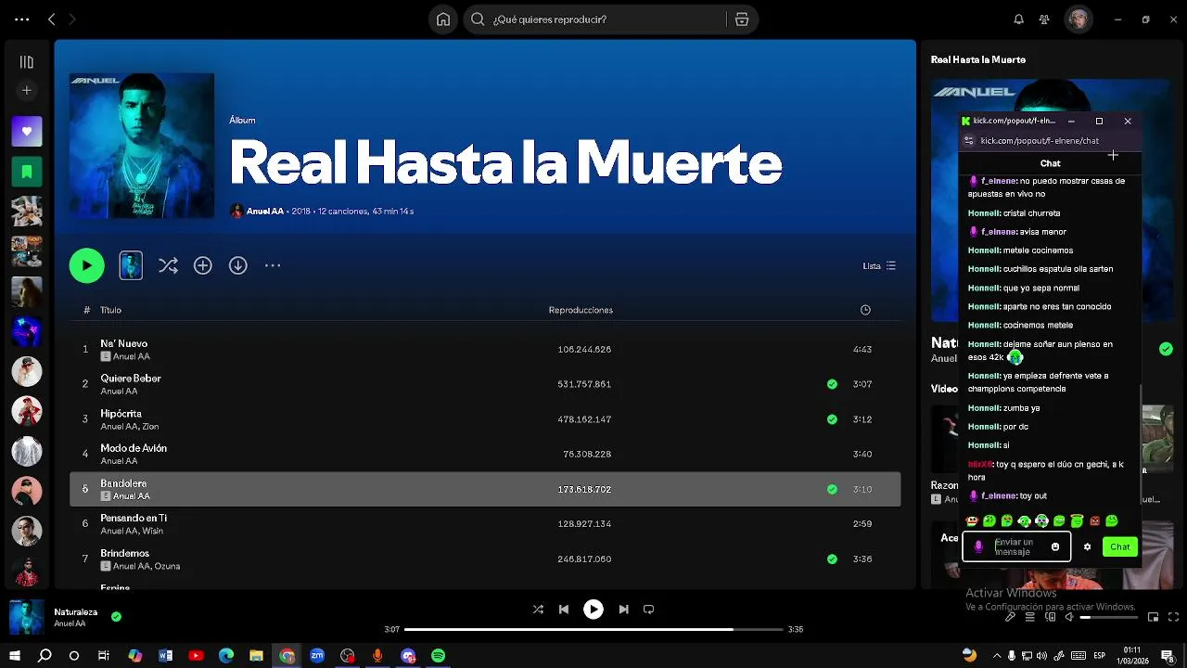
Task: Open Anuel AA artist link under album title
Action: click(265, 212)
